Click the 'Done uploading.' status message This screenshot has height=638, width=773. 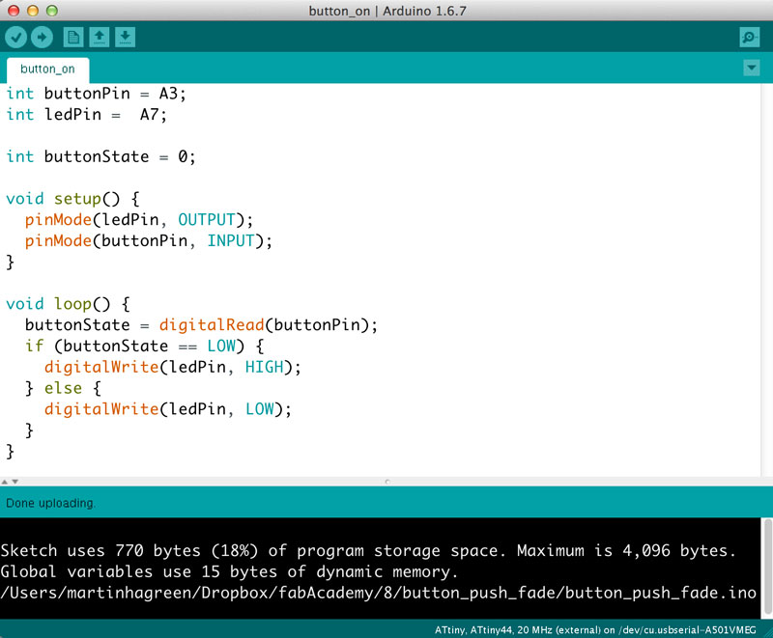point(51,503)
